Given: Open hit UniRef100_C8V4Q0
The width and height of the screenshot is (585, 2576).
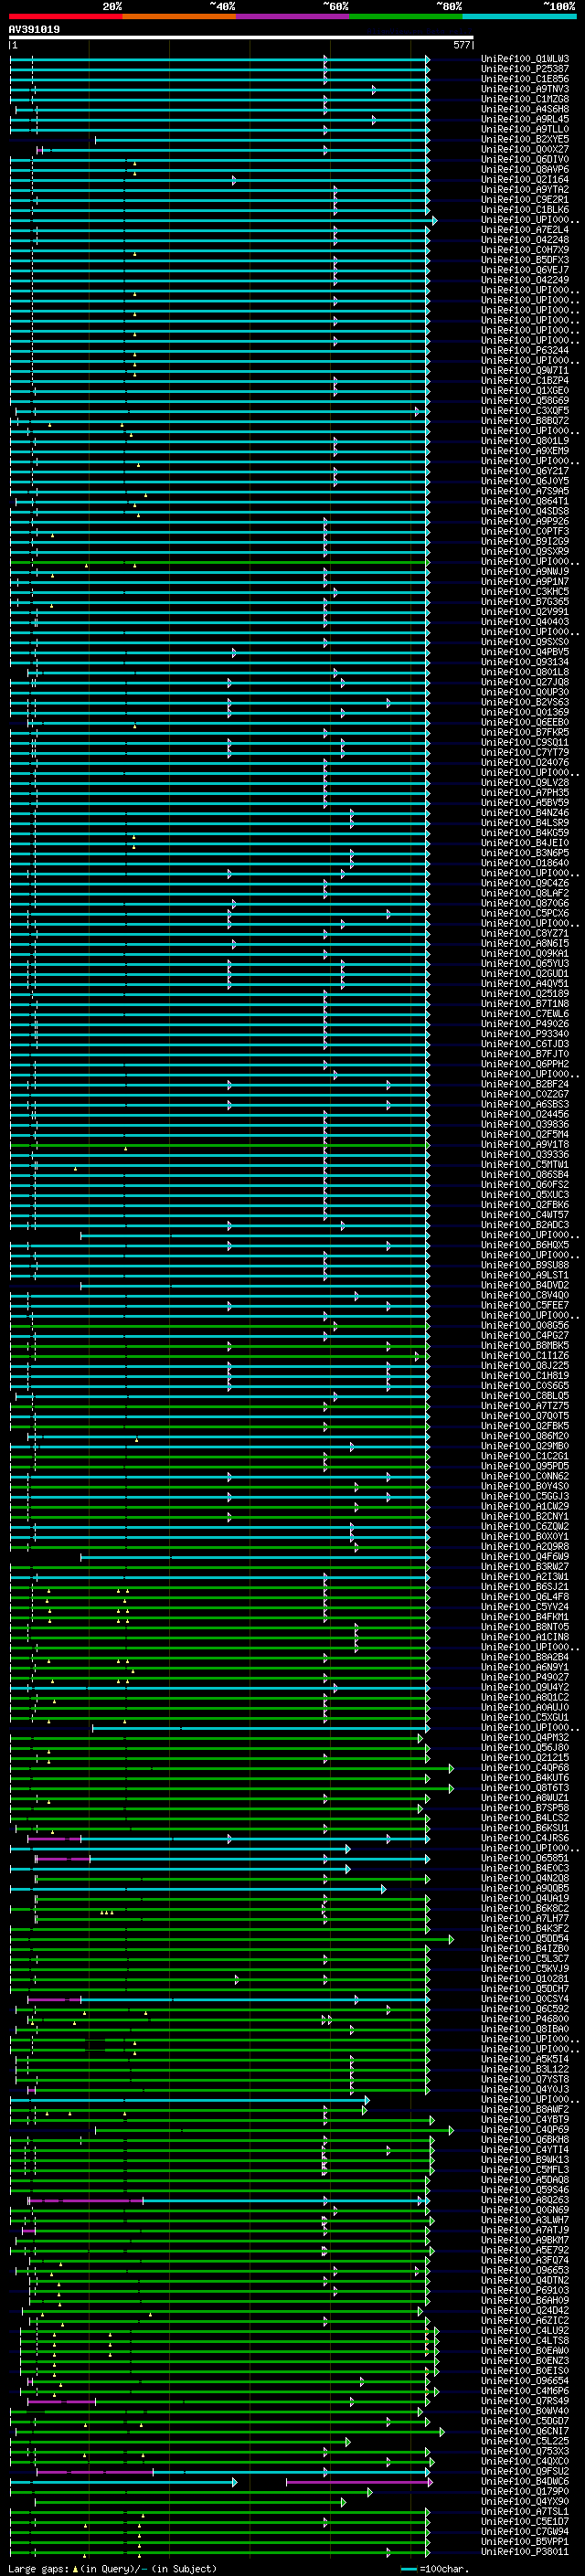Looking at the screenshot, I should click(525, 1295).
